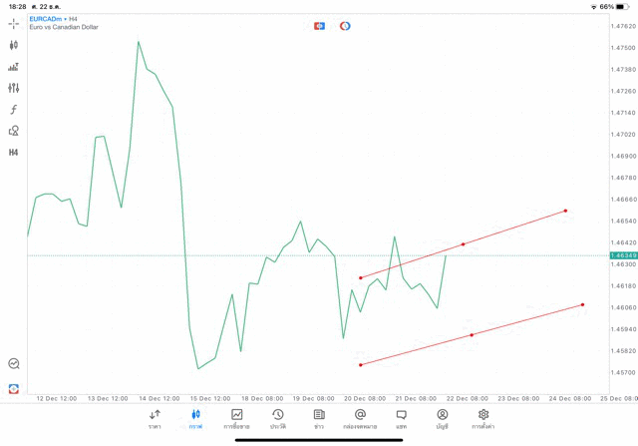The image size is (638, 446).
Task: Open the trade levels chart icon
Action: 14,67
